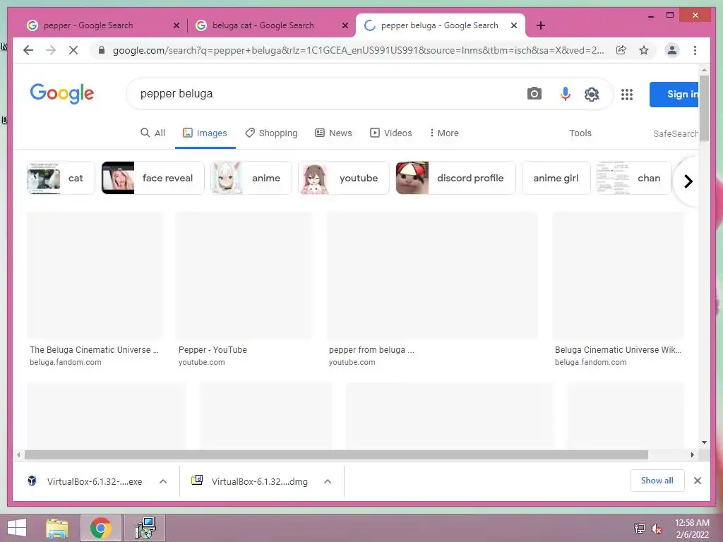Select the News tab
The width and height of the screenshot is (723, 542).
coord(333,133)
